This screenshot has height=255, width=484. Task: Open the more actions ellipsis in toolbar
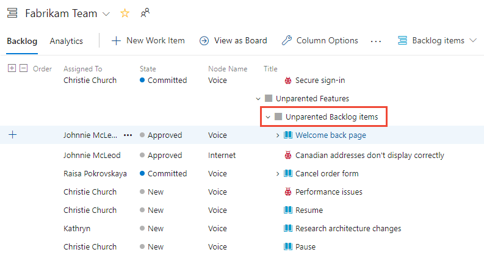click(376, 41)
